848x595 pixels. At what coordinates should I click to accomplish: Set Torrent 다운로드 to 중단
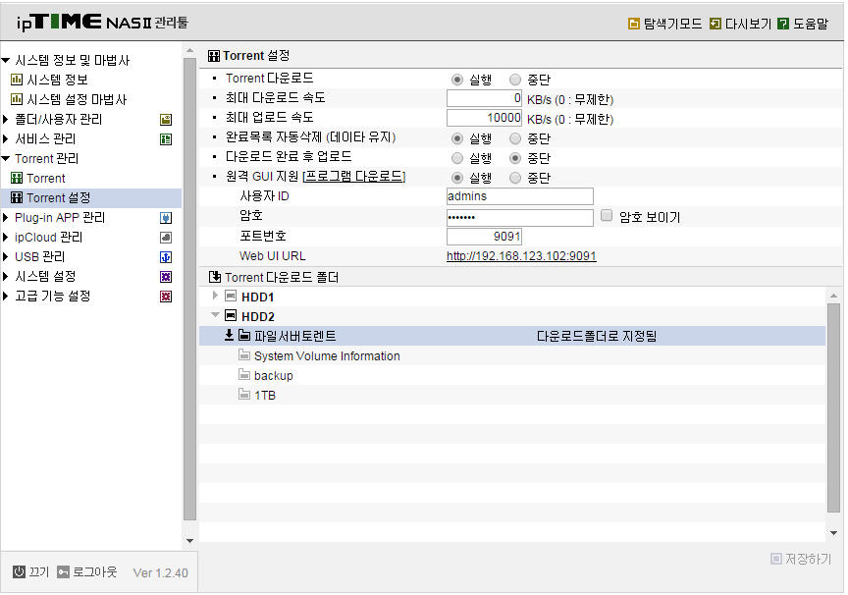coord(515,81)
